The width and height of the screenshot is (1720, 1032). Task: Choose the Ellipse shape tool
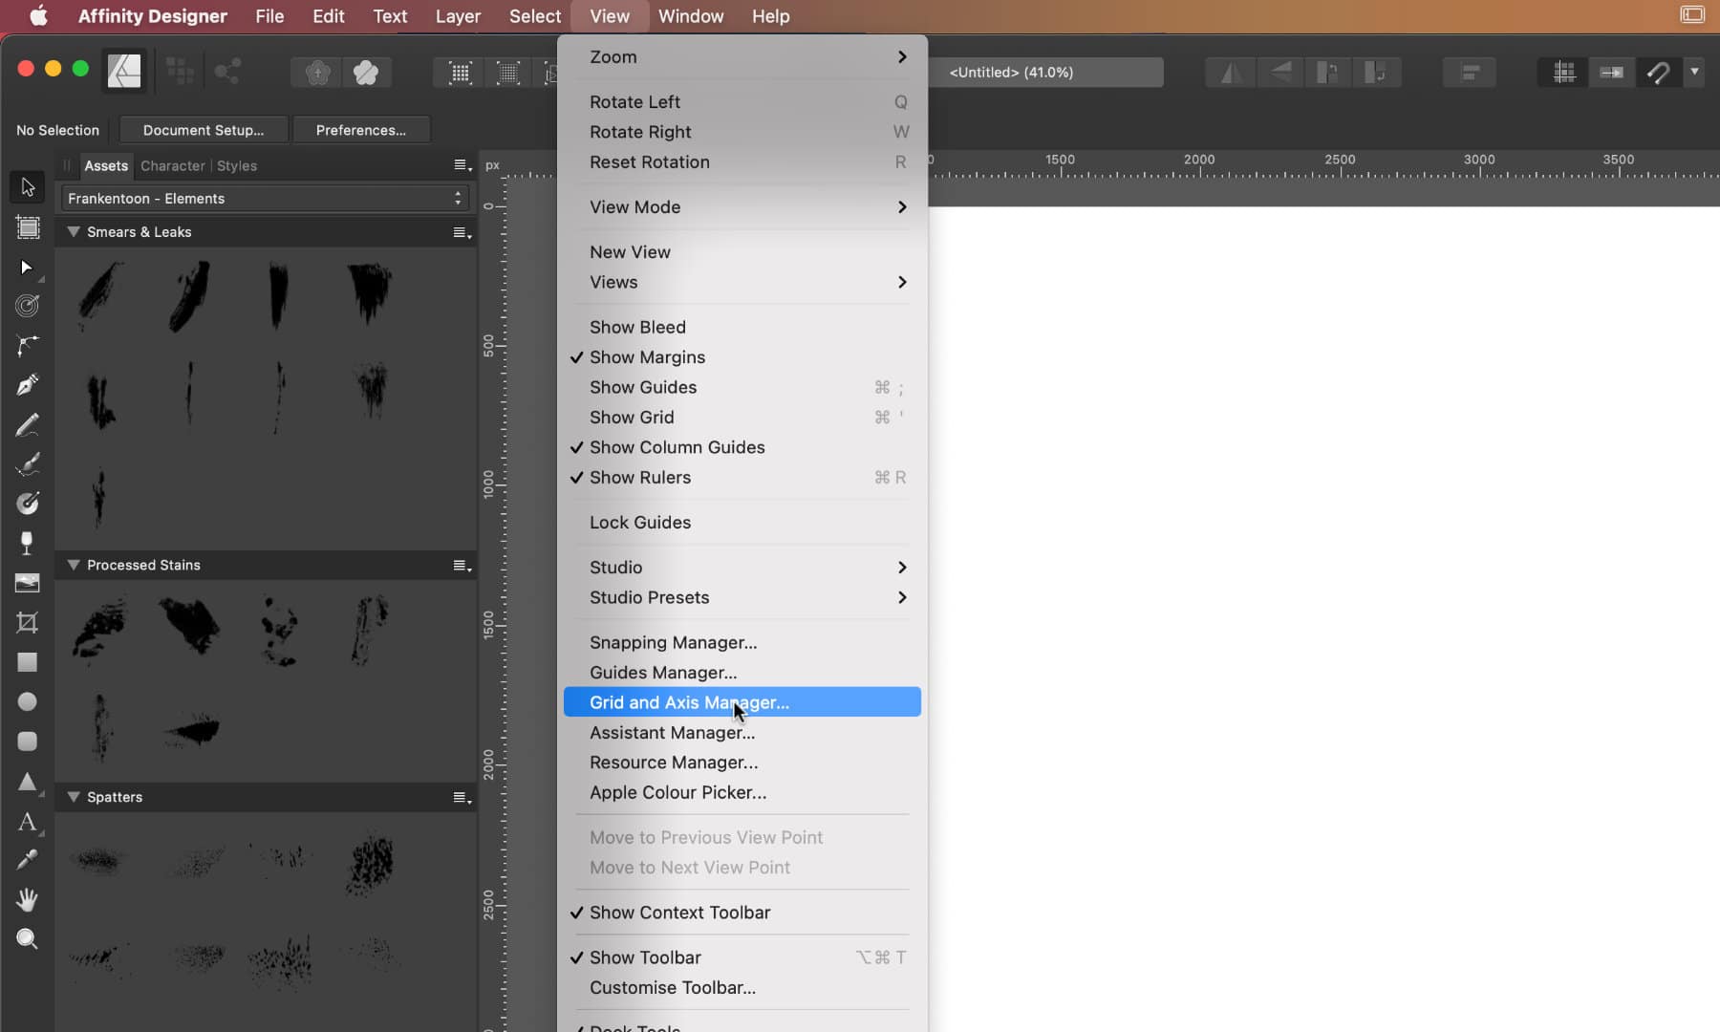[27, 701]
